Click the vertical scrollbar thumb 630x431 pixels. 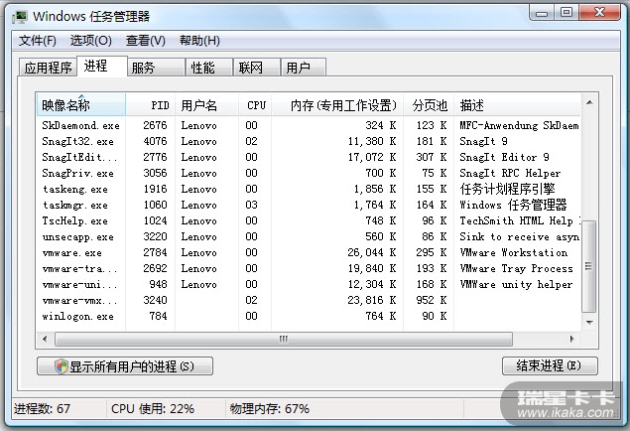(x=589, y=266)
